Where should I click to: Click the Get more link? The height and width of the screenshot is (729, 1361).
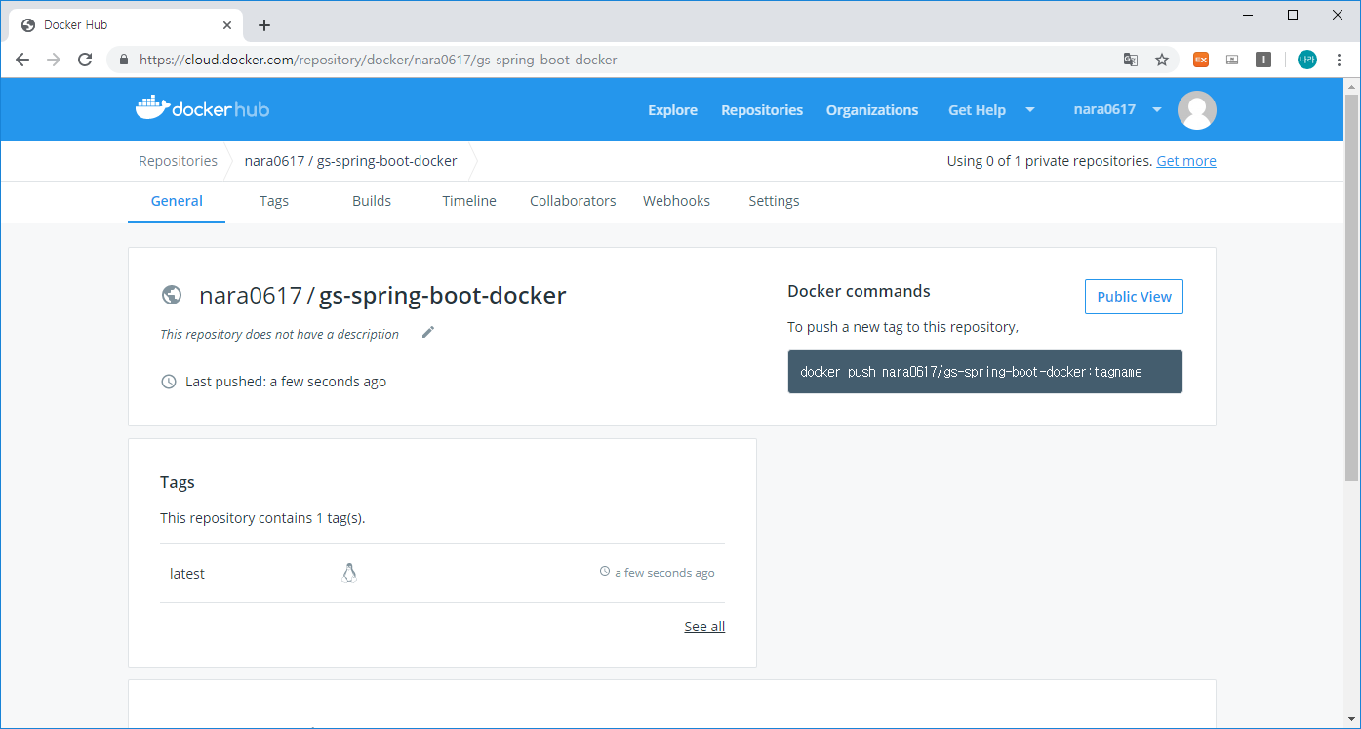[1186, 161]
